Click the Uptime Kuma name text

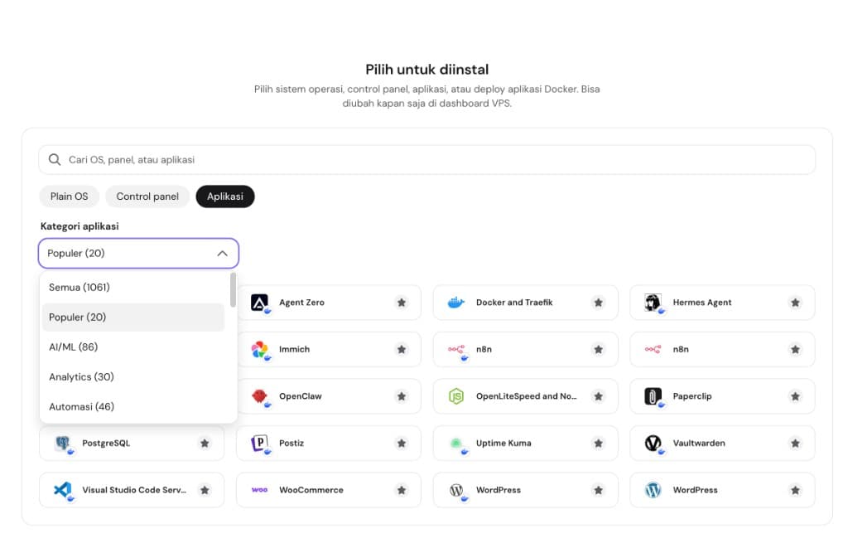click(x=503, y=444)
